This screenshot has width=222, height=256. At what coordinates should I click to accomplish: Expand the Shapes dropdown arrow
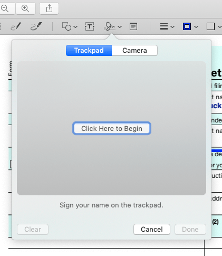coord(75,27)
